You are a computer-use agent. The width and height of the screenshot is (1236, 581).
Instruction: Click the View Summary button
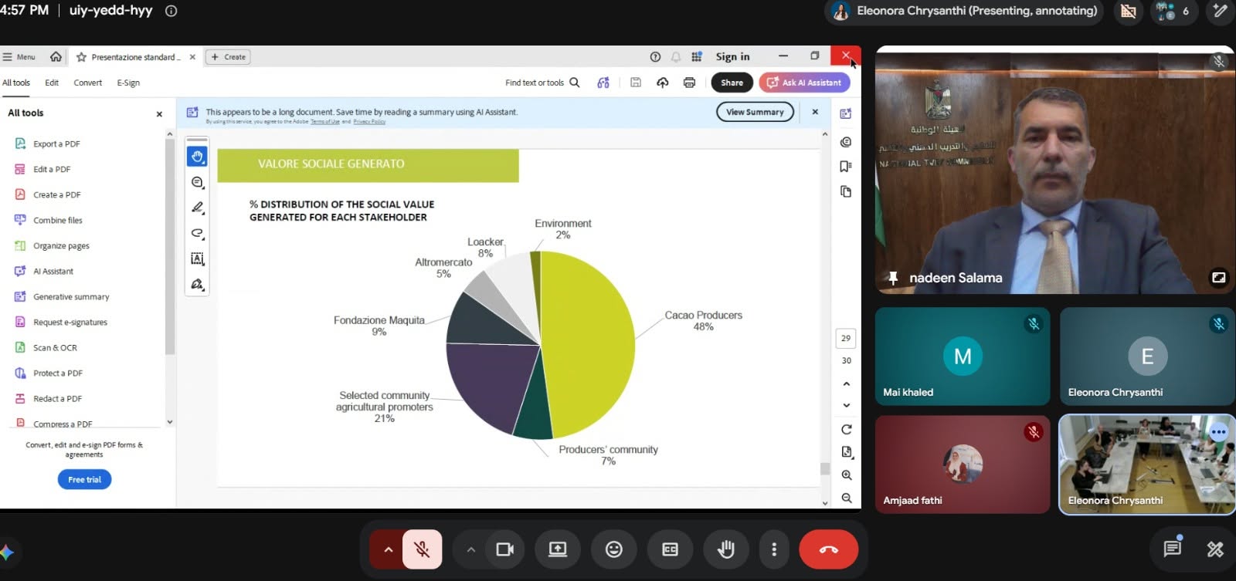(x=755, y=112)
